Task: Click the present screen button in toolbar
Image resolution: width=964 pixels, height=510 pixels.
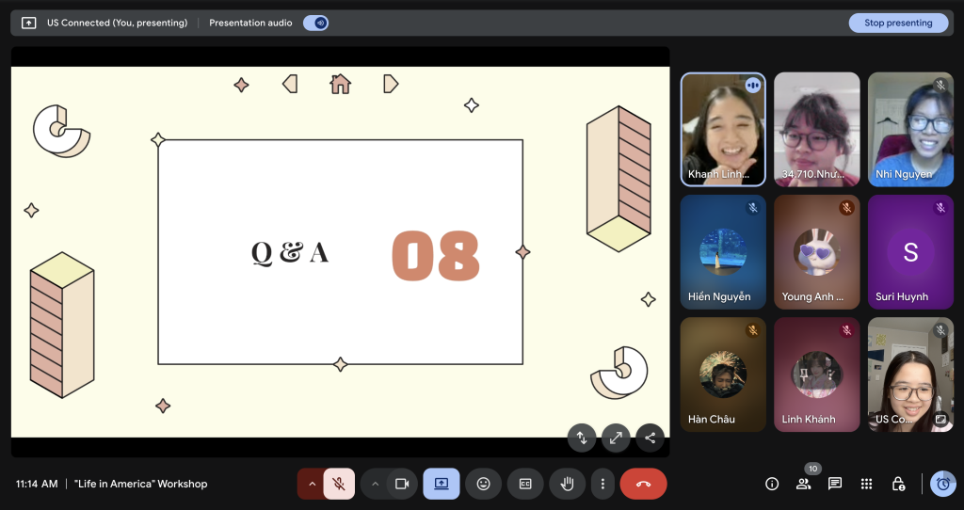Action: [442, 484]
